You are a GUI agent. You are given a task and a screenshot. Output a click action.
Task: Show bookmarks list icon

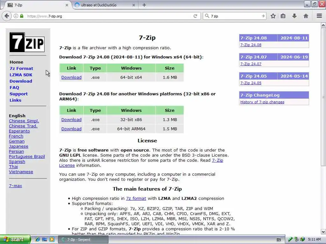(x=283, y=16)
